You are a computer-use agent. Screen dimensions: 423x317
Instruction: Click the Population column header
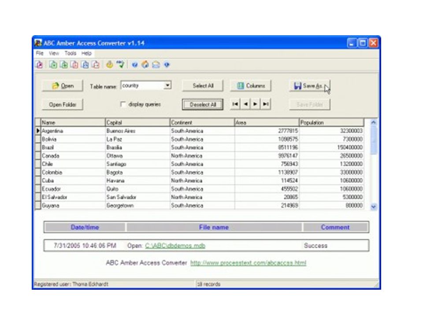[331, 122]
